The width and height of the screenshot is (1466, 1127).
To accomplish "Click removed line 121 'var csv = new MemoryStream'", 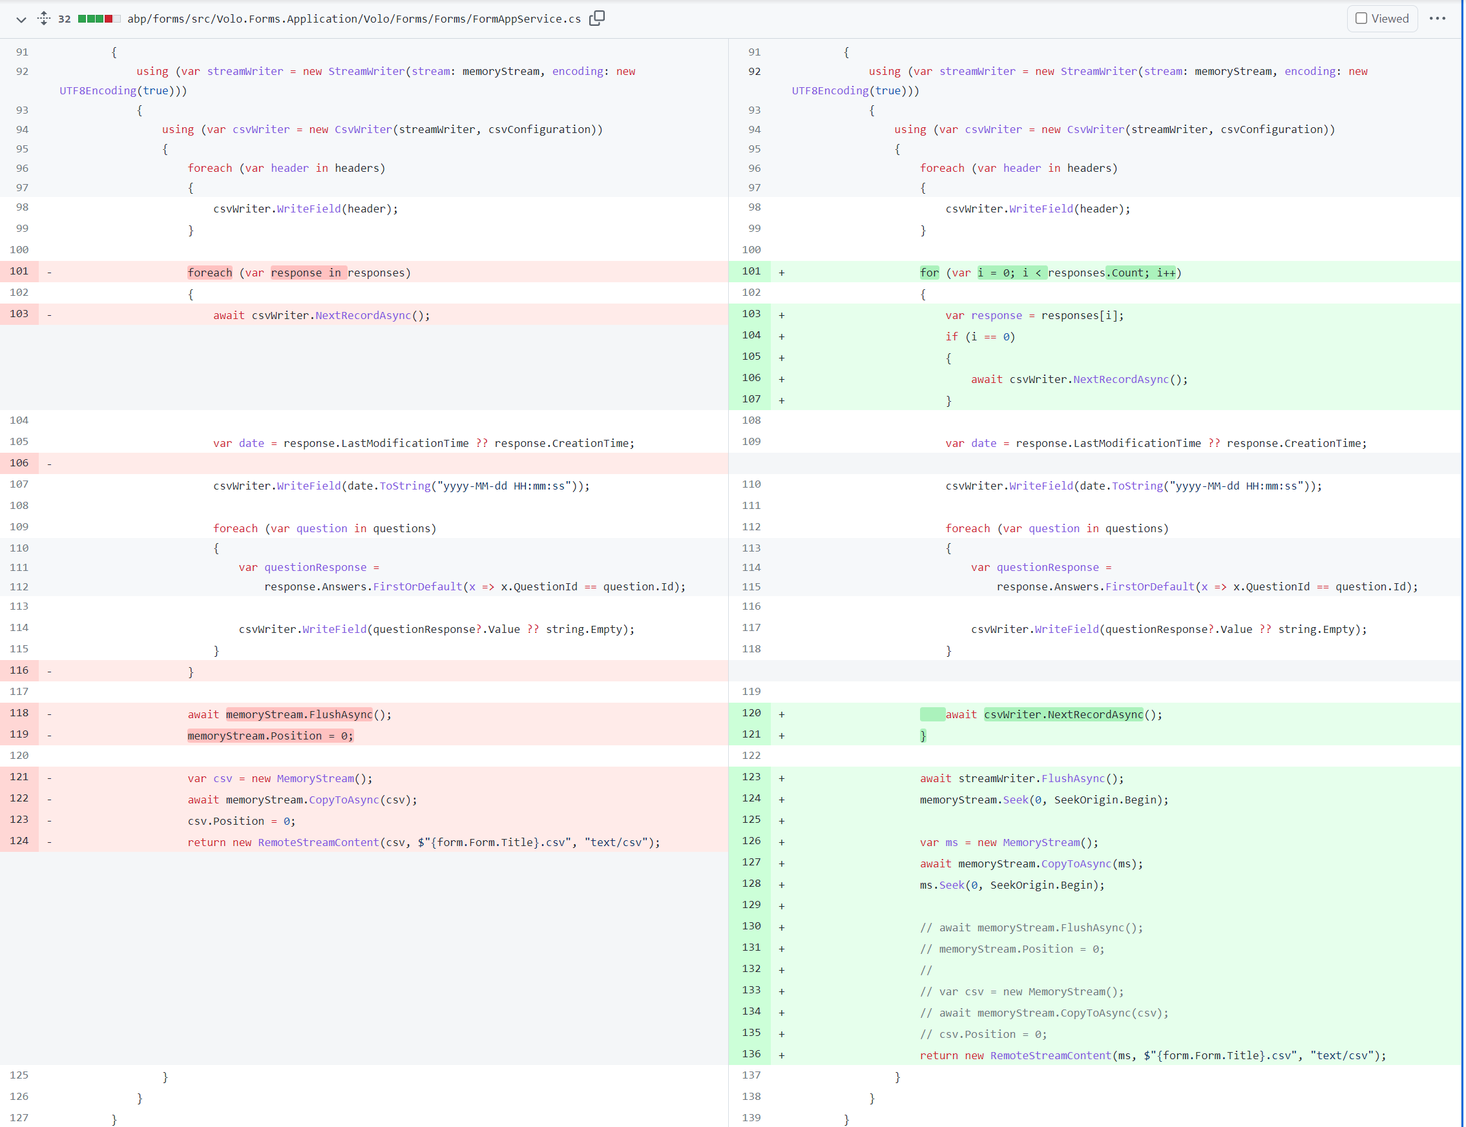I will (279, 779).
